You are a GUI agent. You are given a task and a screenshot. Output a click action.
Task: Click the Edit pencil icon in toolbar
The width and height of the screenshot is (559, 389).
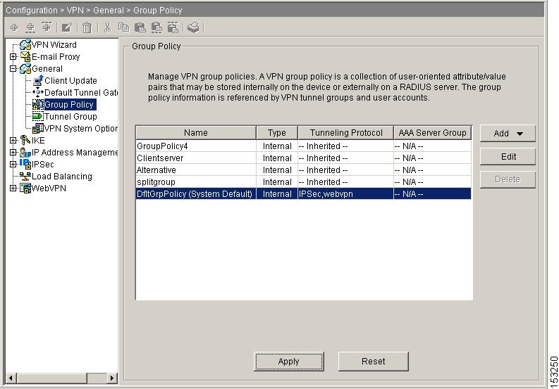pyautogui.click(x=67, y=27)
